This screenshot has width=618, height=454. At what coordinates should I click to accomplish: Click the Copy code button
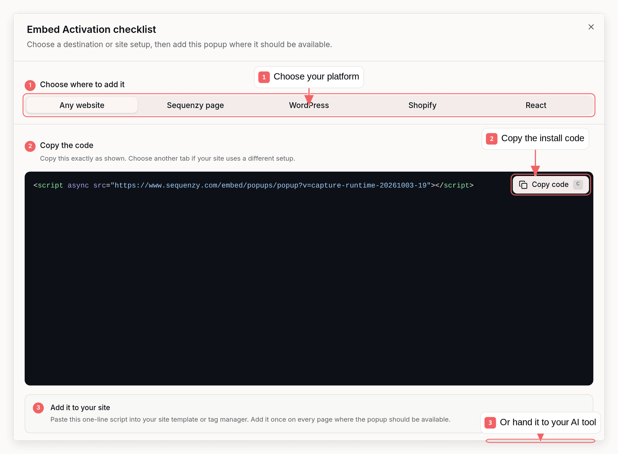tap(551, 185)
